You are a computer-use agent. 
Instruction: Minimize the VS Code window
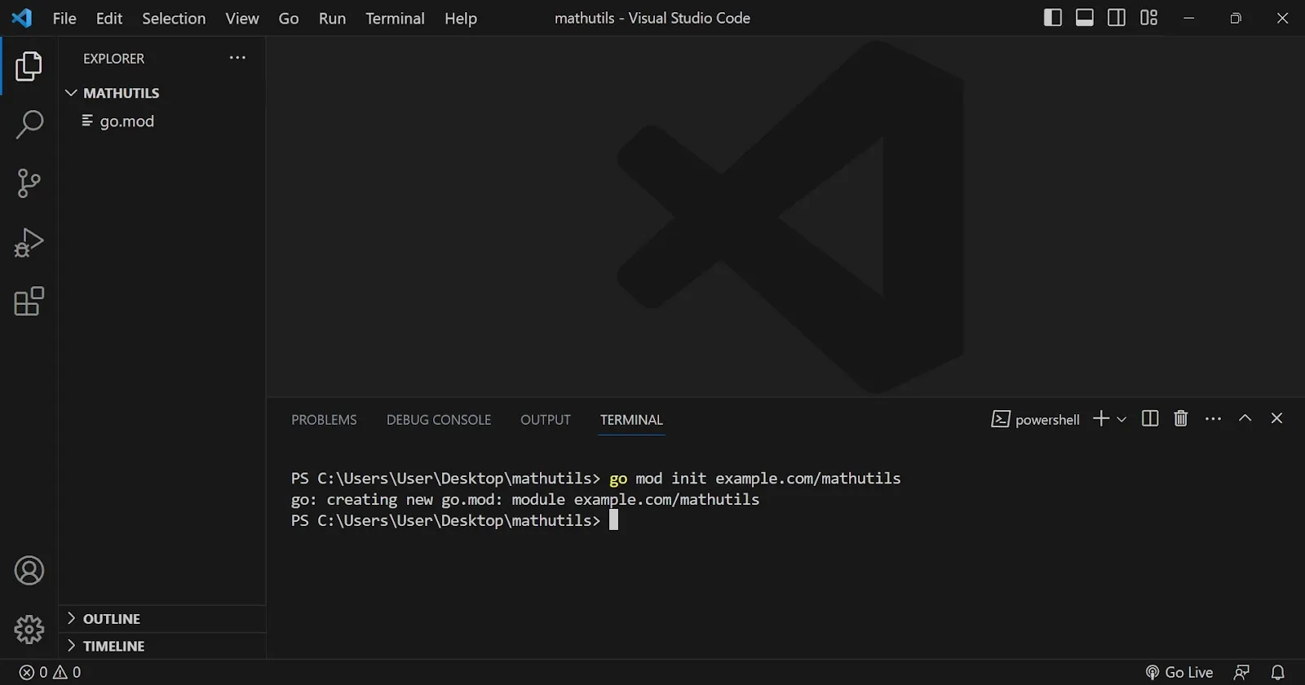coord(1188,18)
